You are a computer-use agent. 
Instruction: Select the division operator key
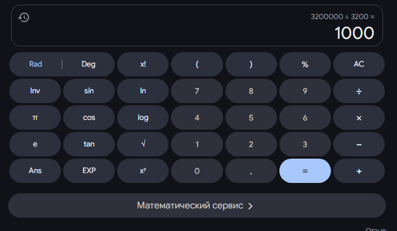point(359,91)
